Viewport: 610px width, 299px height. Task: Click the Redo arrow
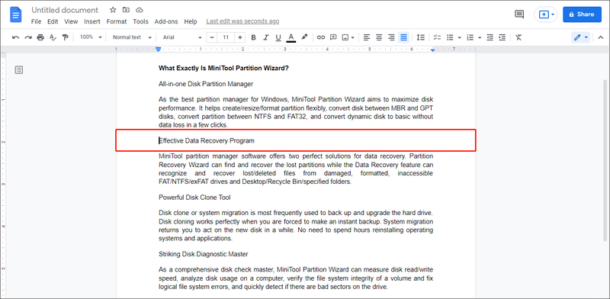[x=28, y=37]
